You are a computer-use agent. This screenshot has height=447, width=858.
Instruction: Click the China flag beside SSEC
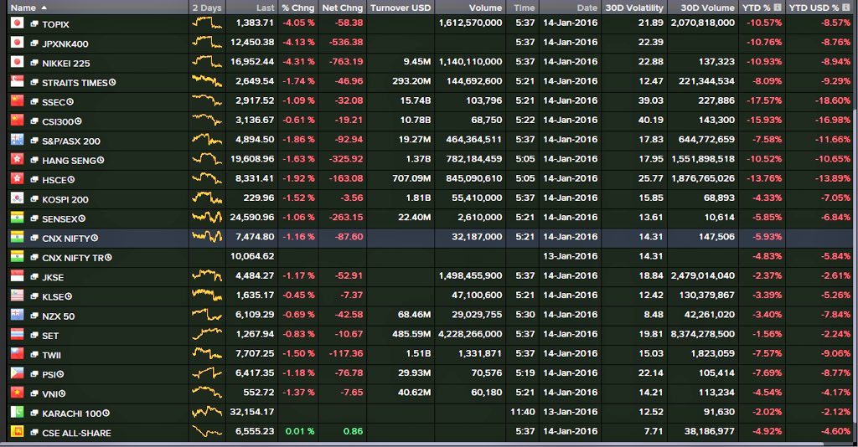click(17, 100)
